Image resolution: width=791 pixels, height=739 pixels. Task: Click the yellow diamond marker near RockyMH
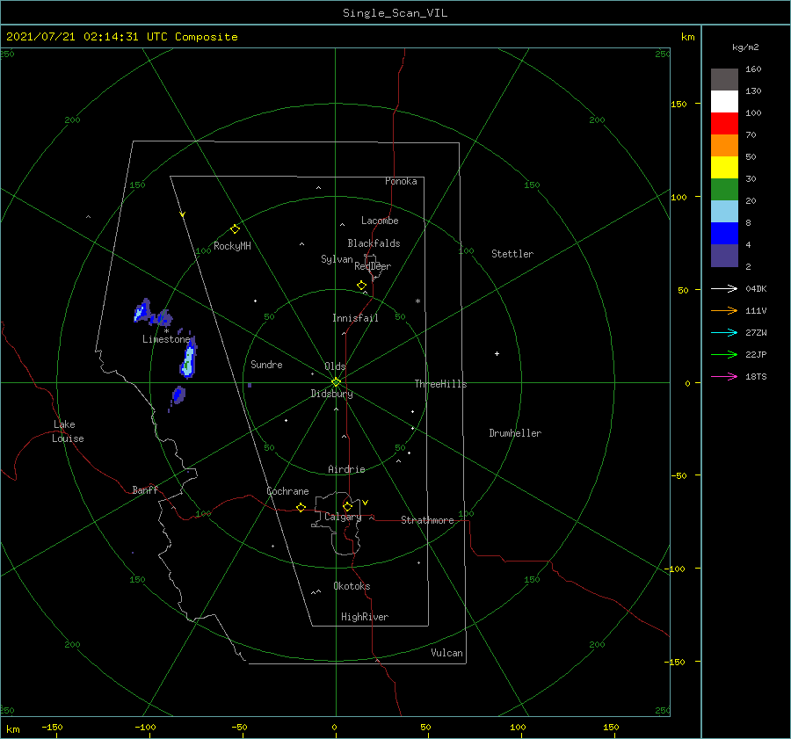click(235, 228)
